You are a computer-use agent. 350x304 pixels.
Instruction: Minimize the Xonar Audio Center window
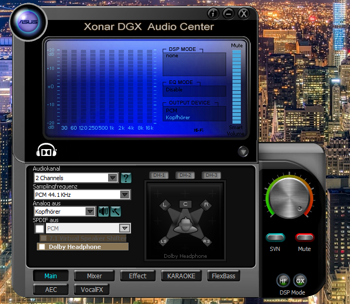(228, 14)
